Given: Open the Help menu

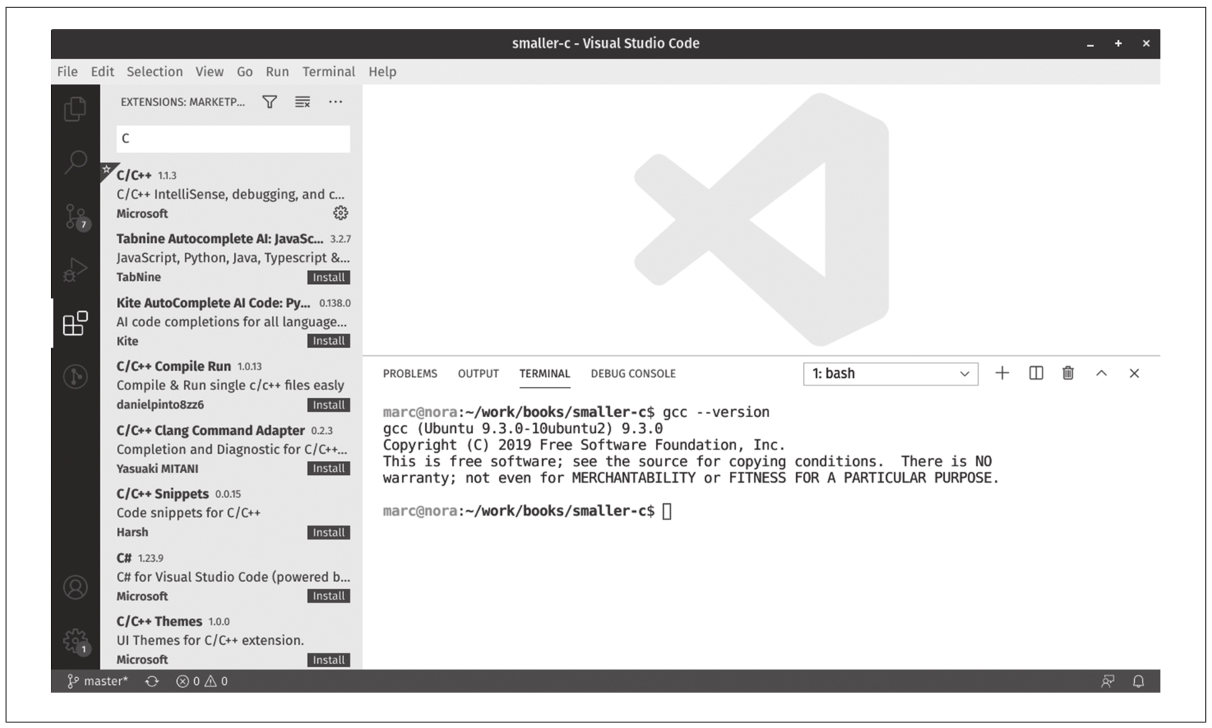Looking at the screenshot, I should [x=382, y=72].
